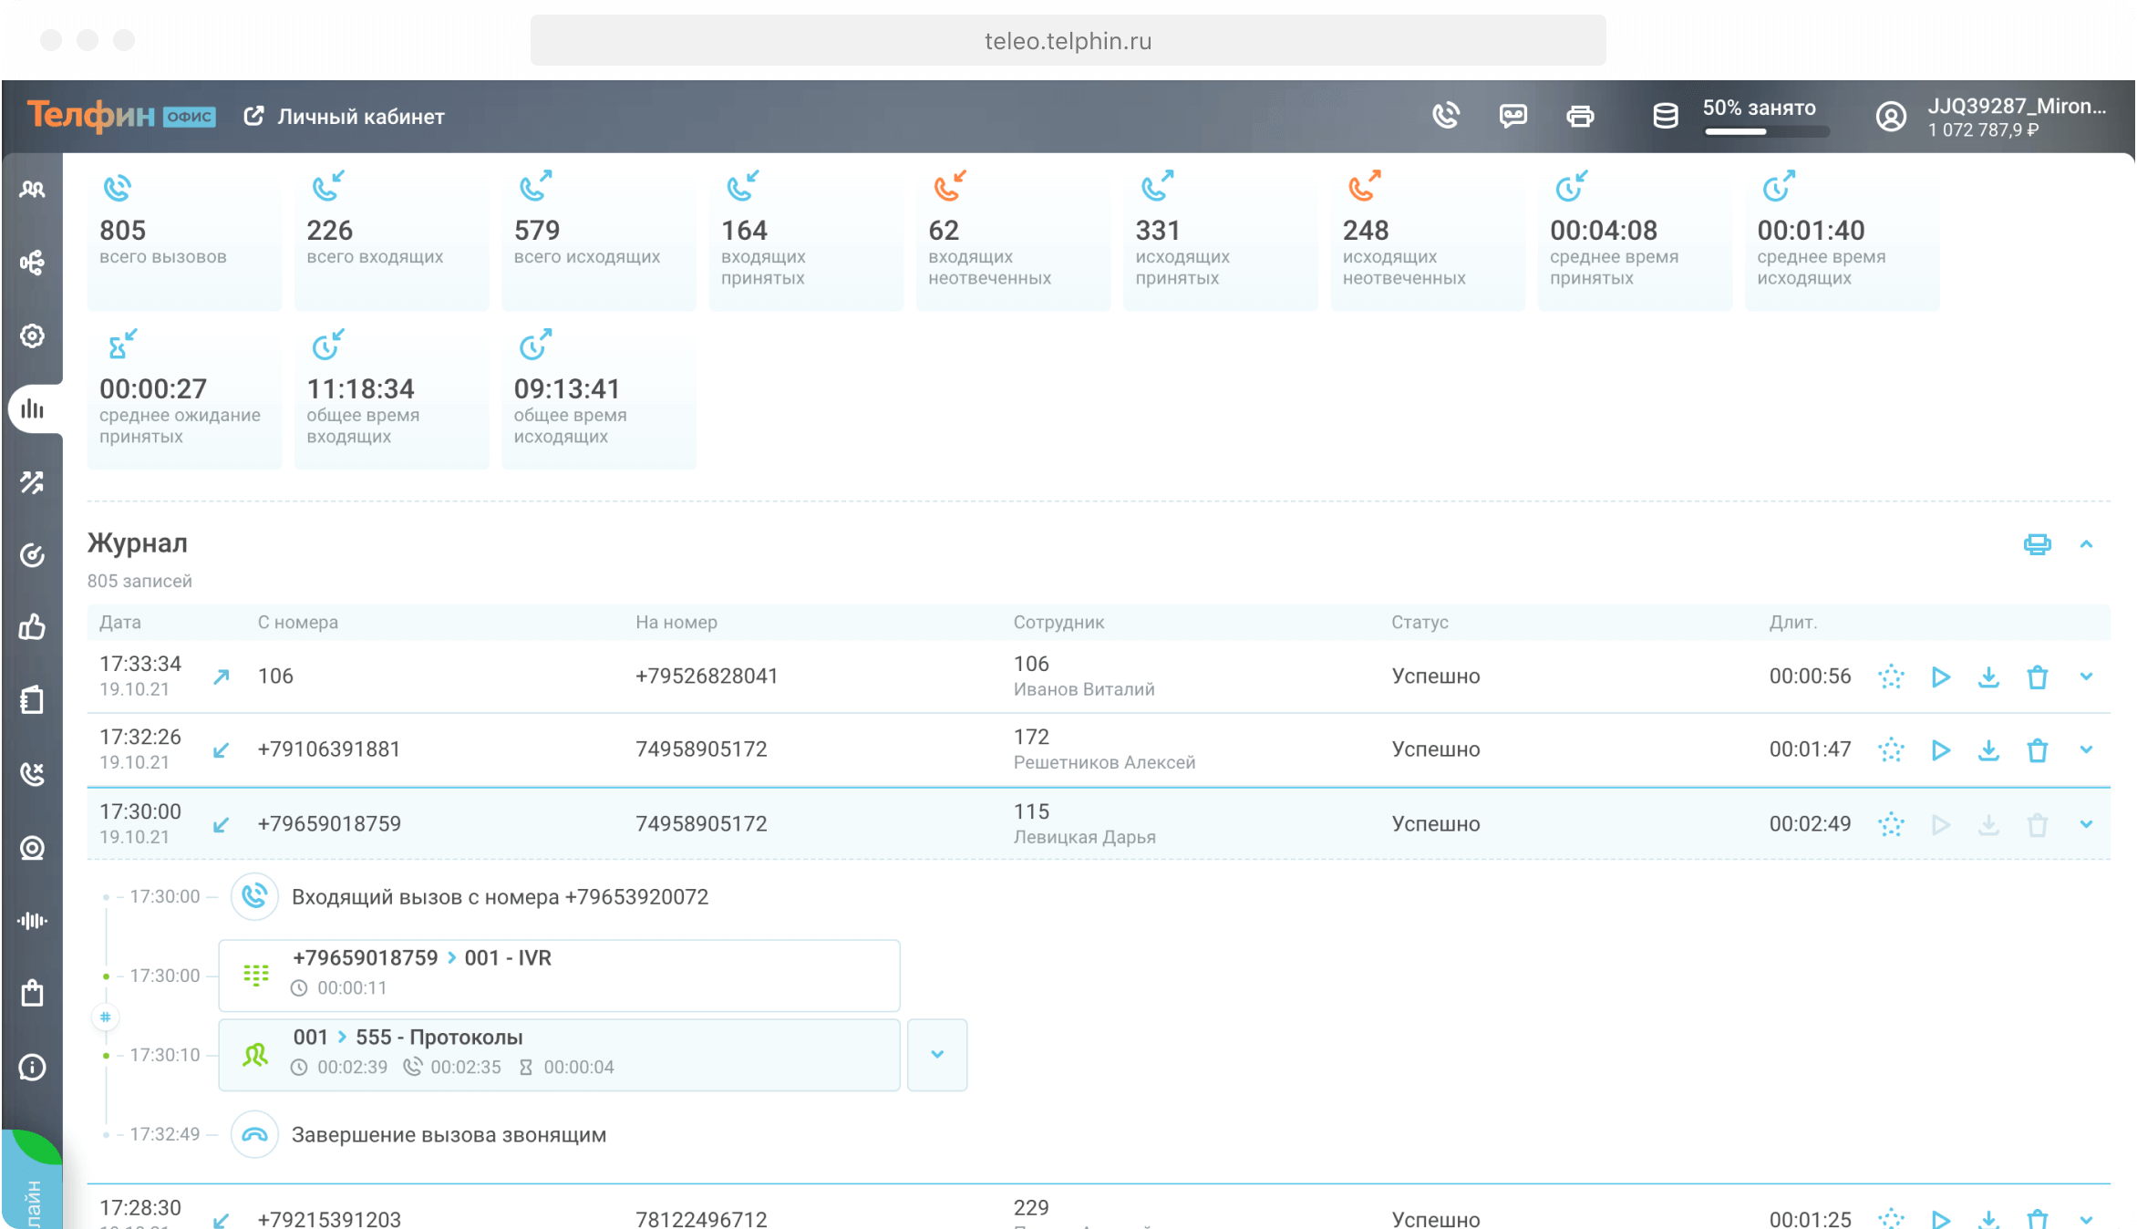This screenshot has height=1229, width=2137.
Task: Click employee Левицкая Дарья
Action: point(1084,837)
